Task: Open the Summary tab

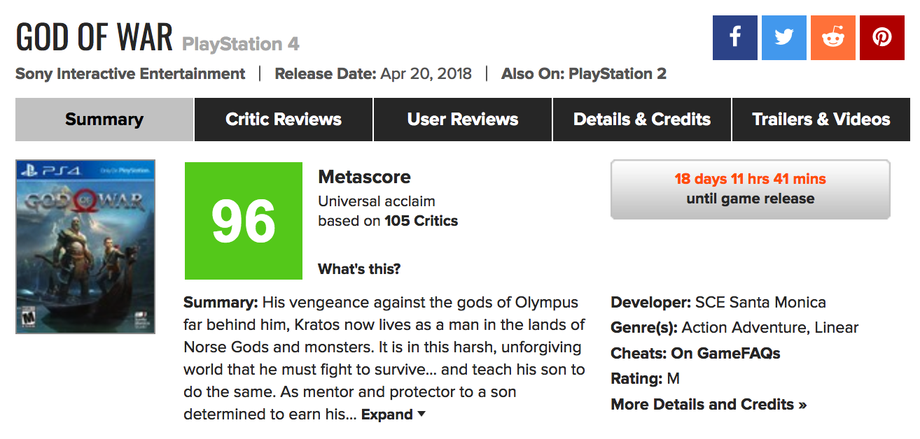Action: 104,120
